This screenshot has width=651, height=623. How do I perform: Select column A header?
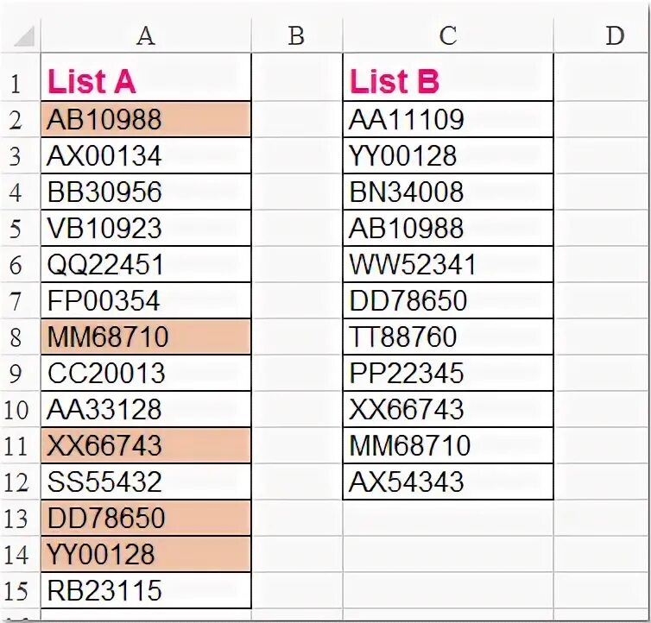[x=146, y=36]
